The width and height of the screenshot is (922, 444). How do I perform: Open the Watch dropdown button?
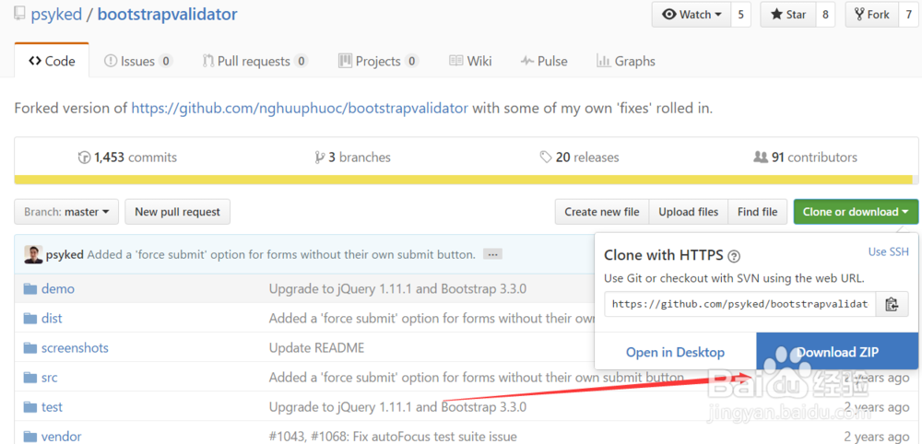[691, 15]
